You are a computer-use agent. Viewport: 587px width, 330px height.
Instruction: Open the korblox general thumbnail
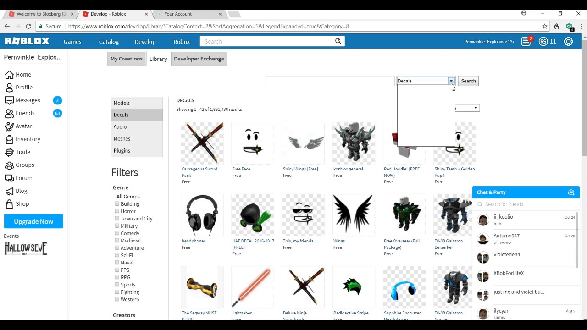pos(354,143)
